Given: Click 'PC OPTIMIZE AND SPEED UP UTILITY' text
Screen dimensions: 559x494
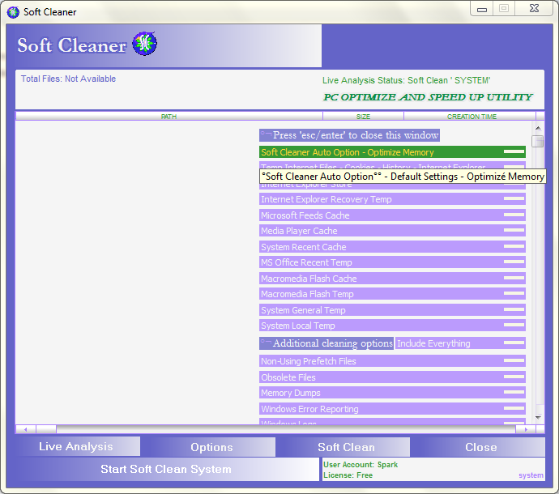Looking at the screenshot, I should [428, 97].
